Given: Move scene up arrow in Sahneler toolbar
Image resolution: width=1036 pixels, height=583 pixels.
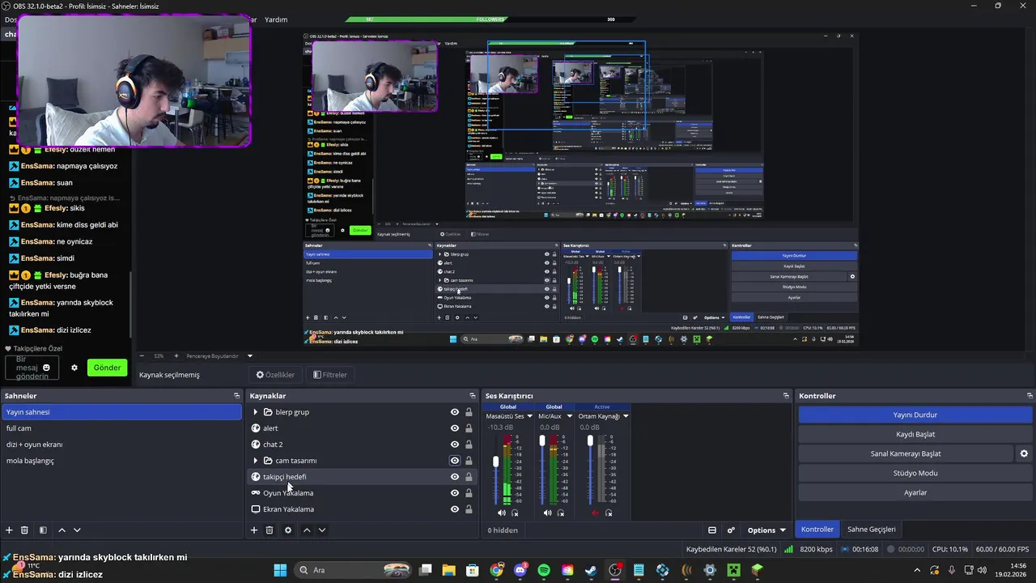Looking at the screenshot, I should click(62, 530).
